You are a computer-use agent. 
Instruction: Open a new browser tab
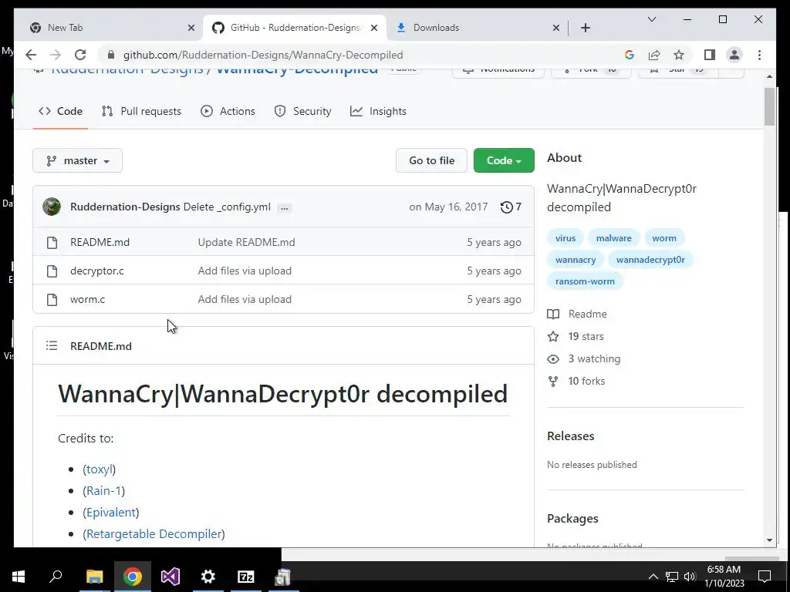tap(585, 28)
